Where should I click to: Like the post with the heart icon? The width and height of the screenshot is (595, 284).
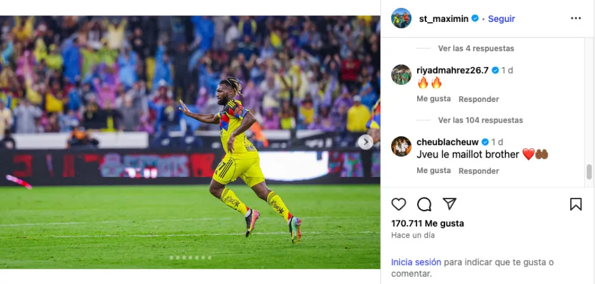tap(398, 205)
